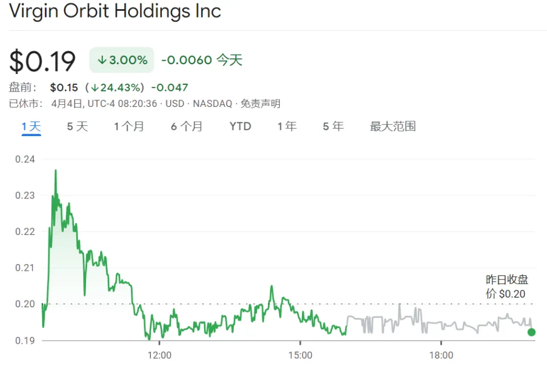Click the highest green peak on the chart
Image resolution: width=547 pixels, height=371 pixels.
click(55, 170)
